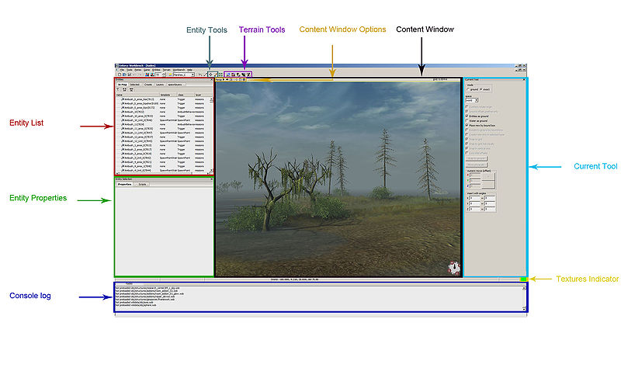Open the map name dropdown in the toolbar

point(182,74)
